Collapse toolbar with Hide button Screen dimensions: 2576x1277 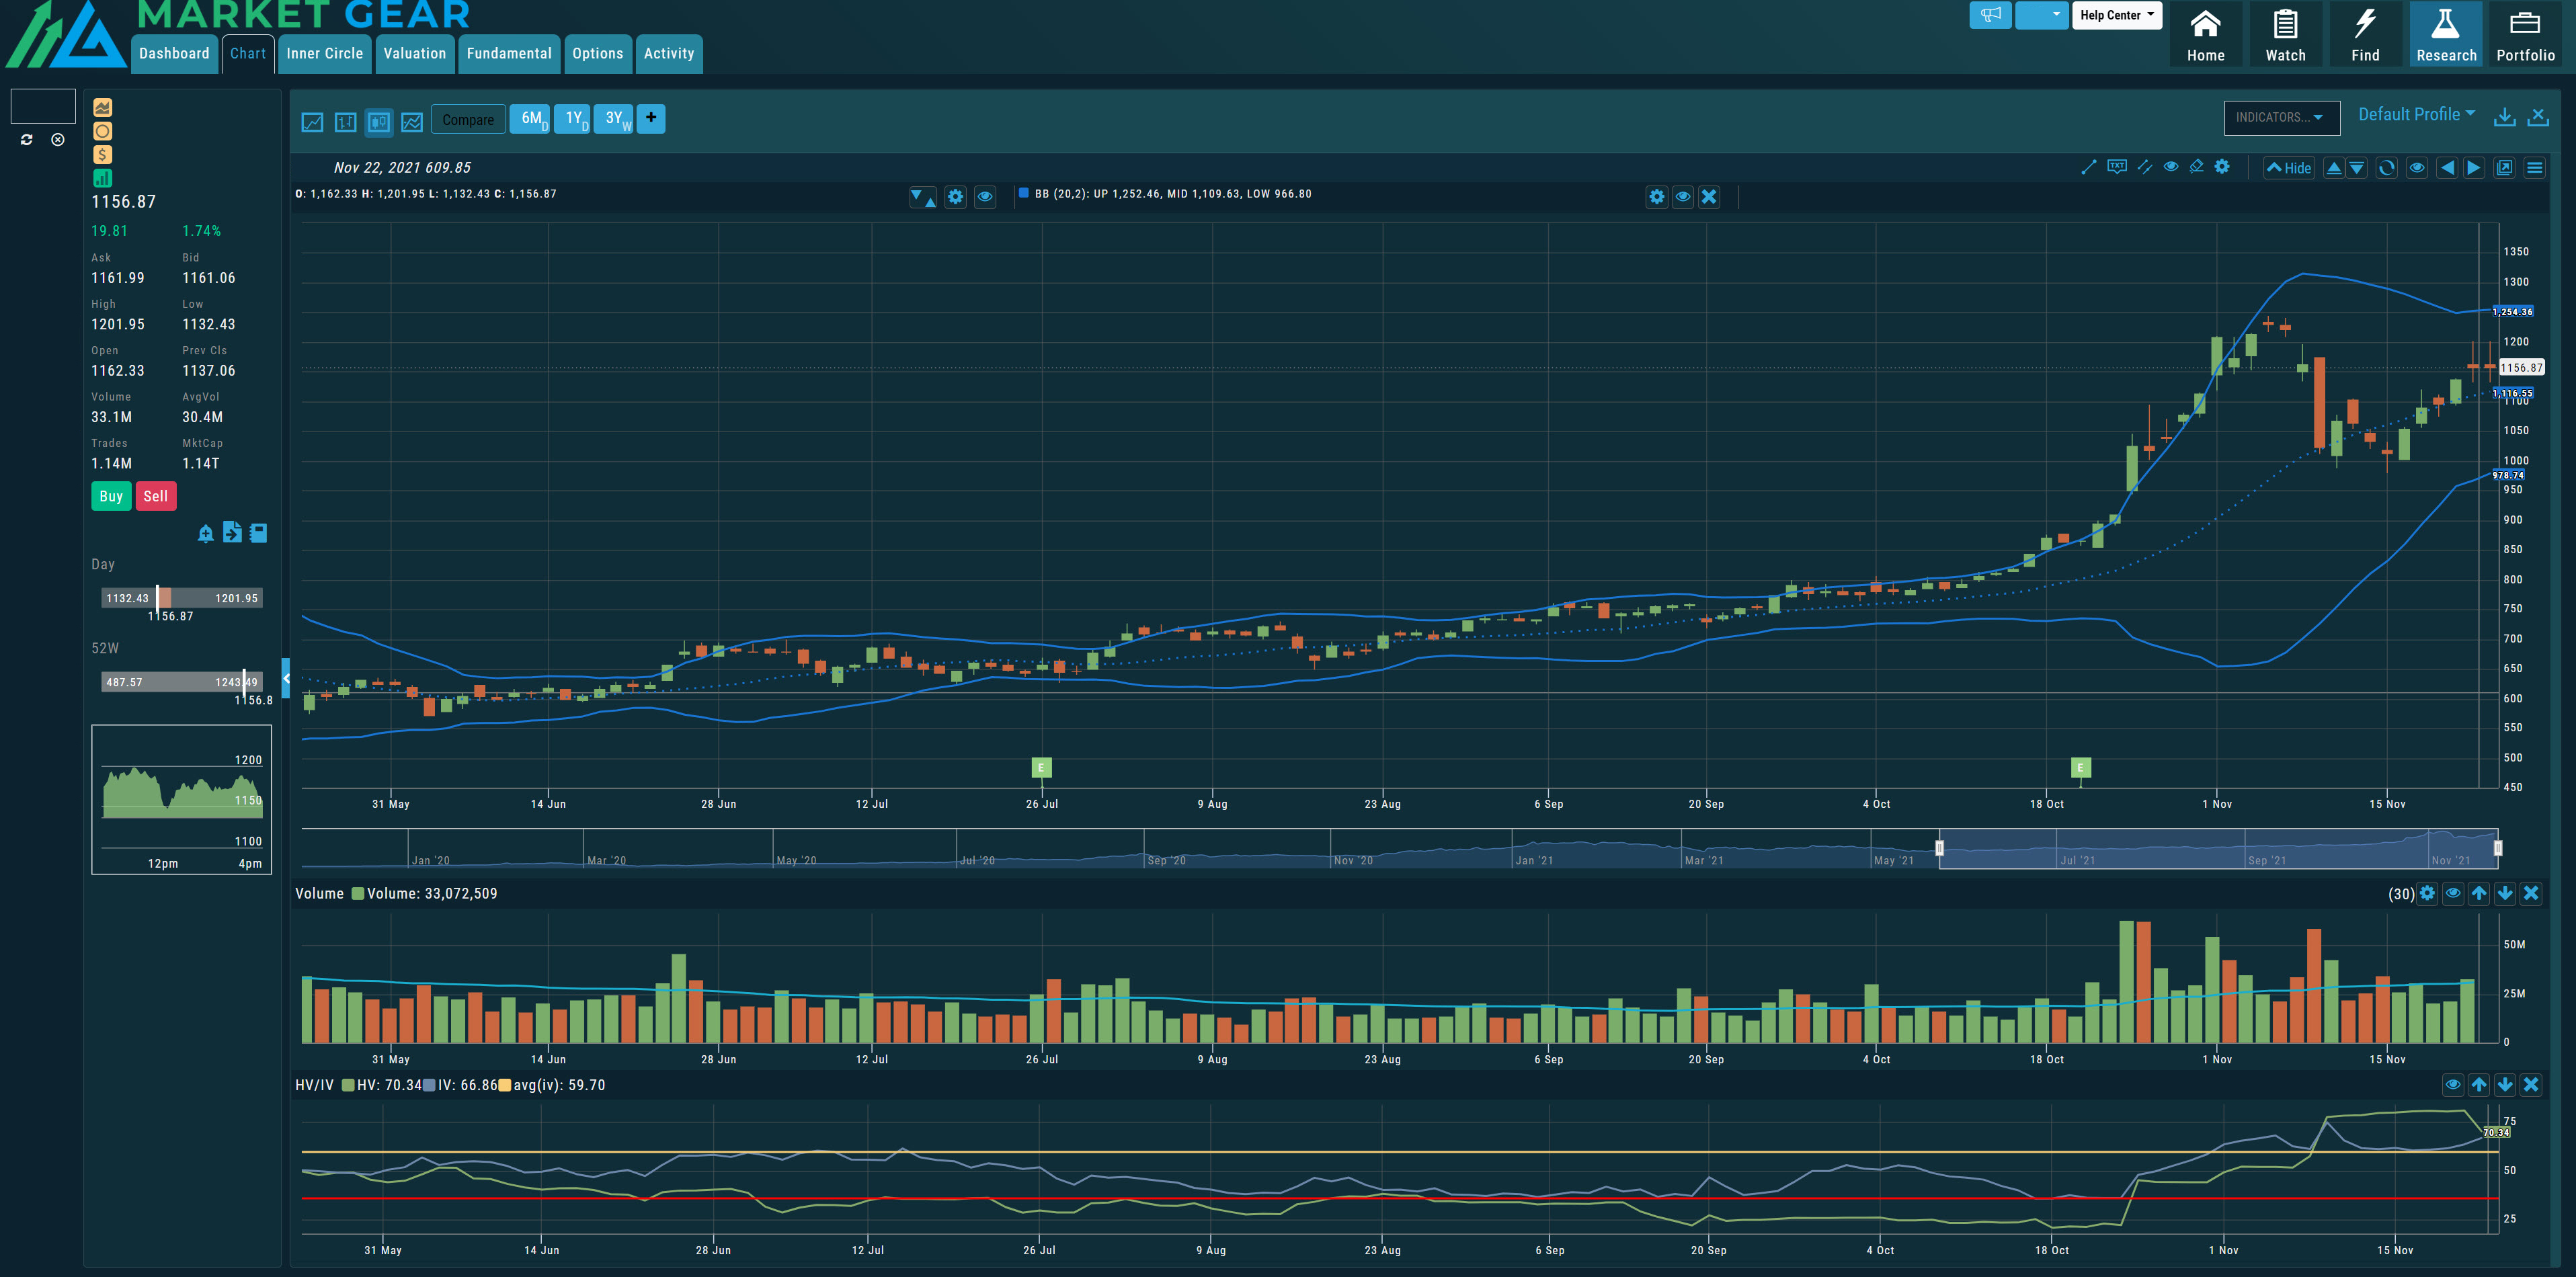(x=2289, y=168)
